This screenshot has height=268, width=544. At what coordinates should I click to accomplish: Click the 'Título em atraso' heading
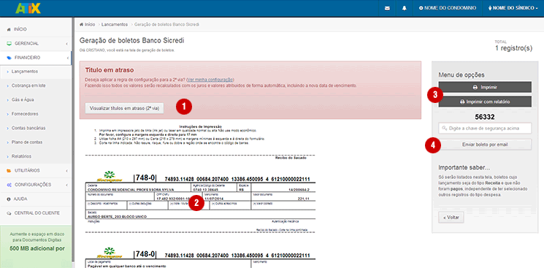110,70
